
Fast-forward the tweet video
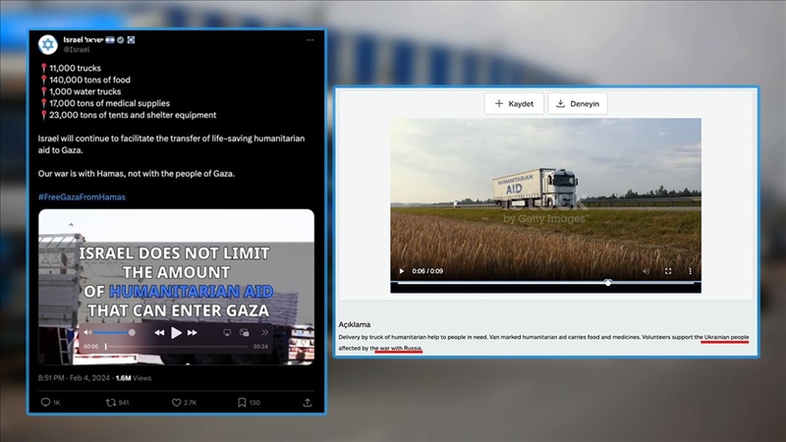tap(193, 333)
